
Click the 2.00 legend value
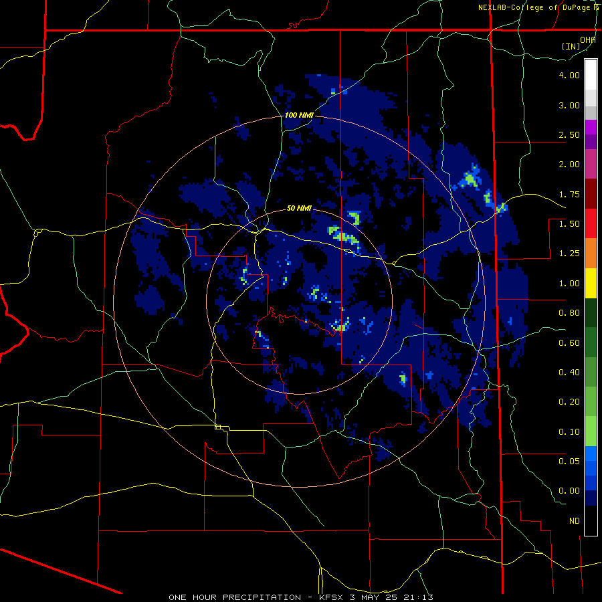coord(569,165)
